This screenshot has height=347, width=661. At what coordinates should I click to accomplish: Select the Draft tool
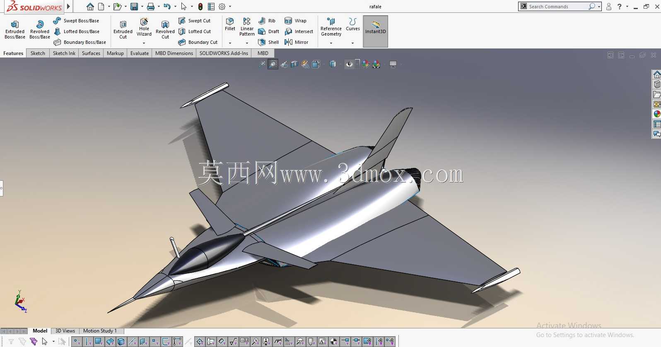point(268,31)
